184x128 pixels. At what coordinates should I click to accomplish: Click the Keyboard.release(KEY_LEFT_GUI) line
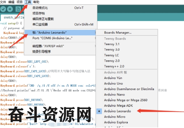25,61
